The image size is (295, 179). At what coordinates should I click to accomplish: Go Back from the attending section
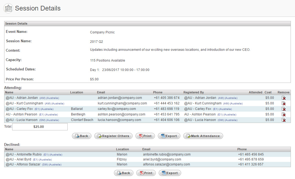pyautogui.click(x=81, y=136)
